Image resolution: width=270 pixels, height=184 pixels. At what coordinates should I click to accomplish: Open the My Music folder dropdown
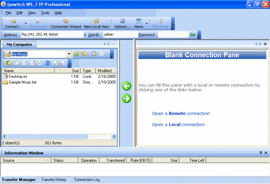tap(69, 54)
